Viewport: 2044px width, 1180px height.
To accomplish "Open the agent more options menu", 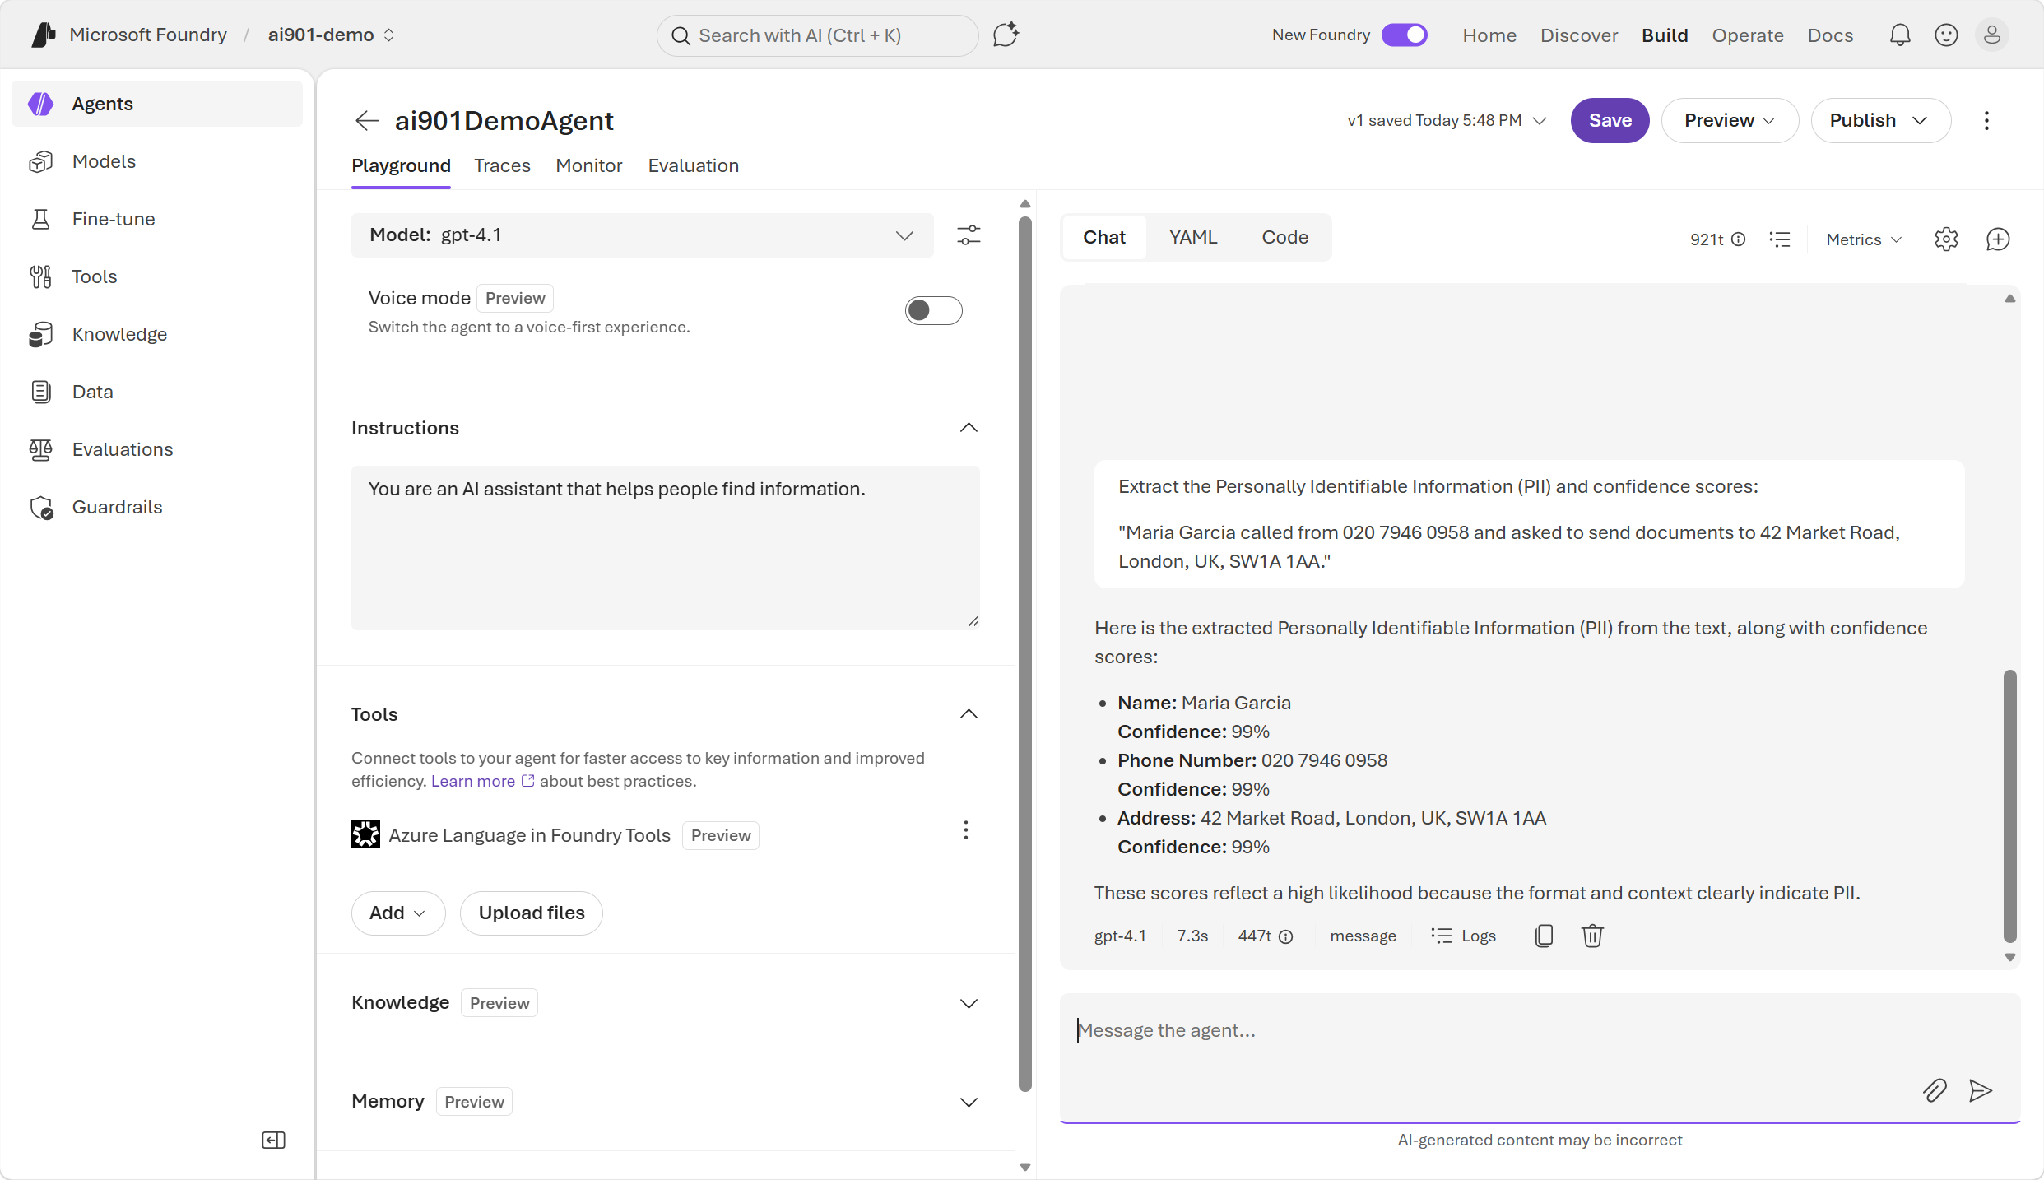I will [x=1986, y=120].
